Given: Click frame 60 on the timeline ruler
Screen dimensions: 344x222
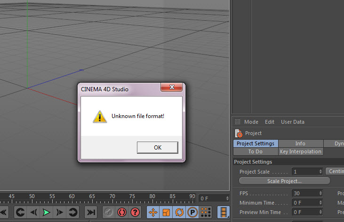Looking at the screenshot, I should tap(72, 196).
